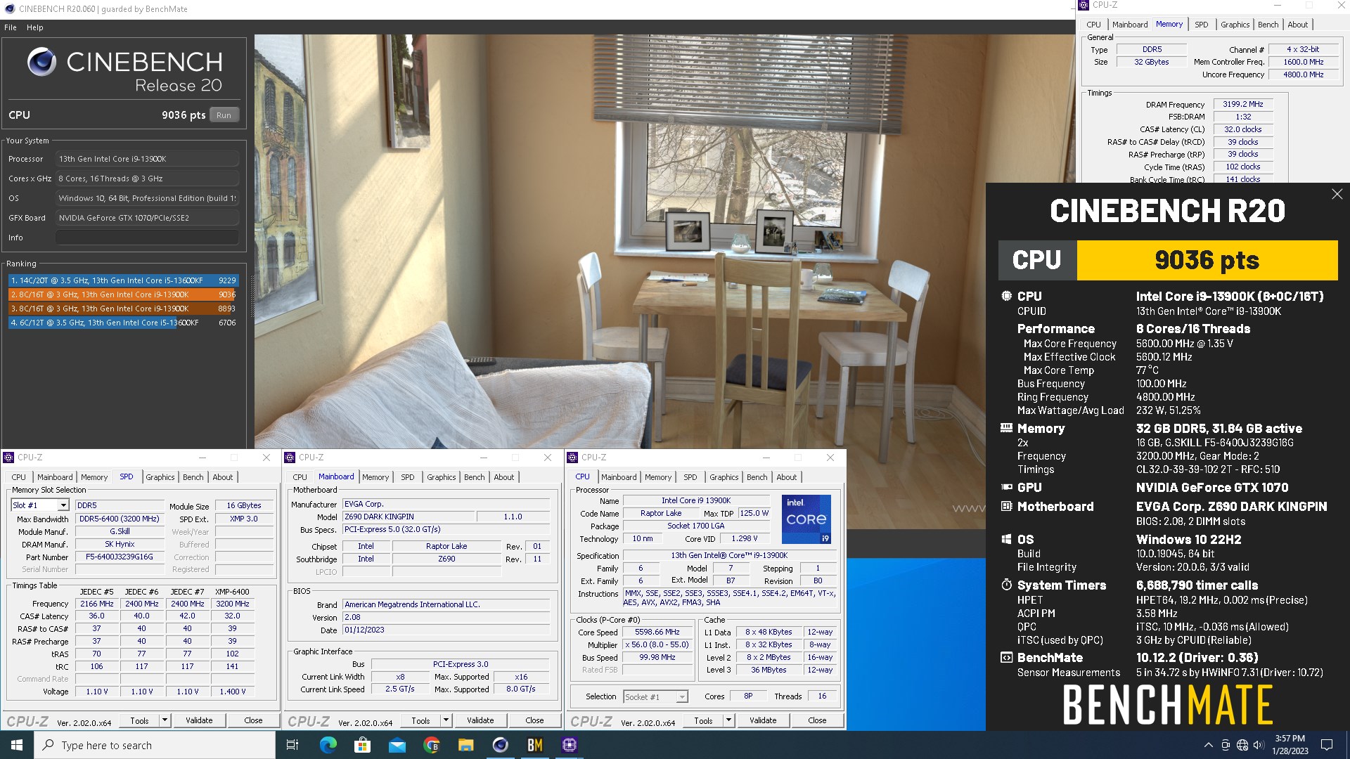Switch to Graphics tab in SPD window
Screen dimensions: 1350x759
[x=160, y=477]
